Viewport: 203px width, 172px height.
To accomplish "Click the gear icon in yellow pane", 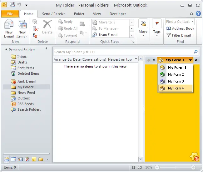I will [x=194, y=156].
